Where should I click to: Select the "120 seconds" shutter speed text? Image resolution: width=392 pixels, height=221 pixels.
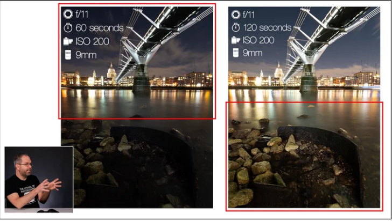click(267, 27)
